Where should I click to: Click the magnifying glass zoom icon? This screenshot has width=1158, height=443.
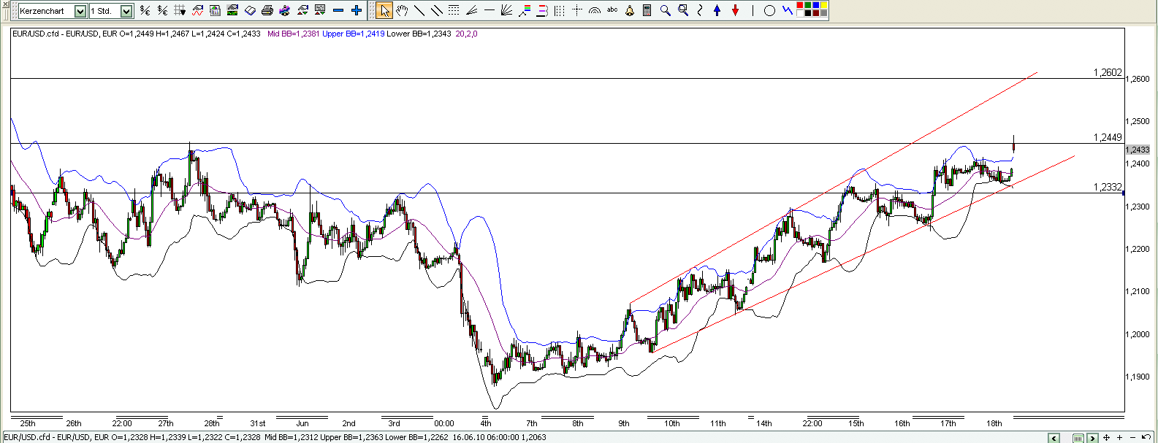click(x=666, y=10)
